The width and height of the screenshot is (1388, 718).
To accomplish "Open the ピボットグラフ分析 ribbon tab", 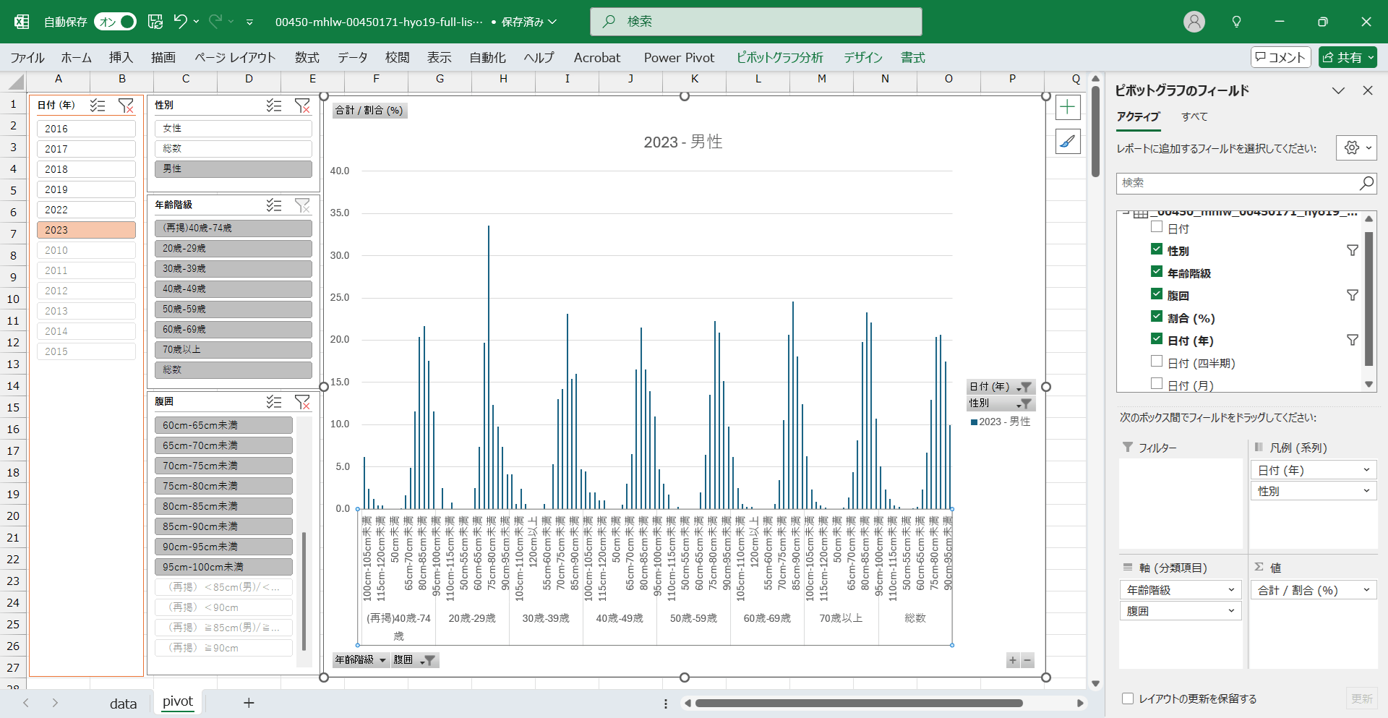I will (x=779, y=58).
